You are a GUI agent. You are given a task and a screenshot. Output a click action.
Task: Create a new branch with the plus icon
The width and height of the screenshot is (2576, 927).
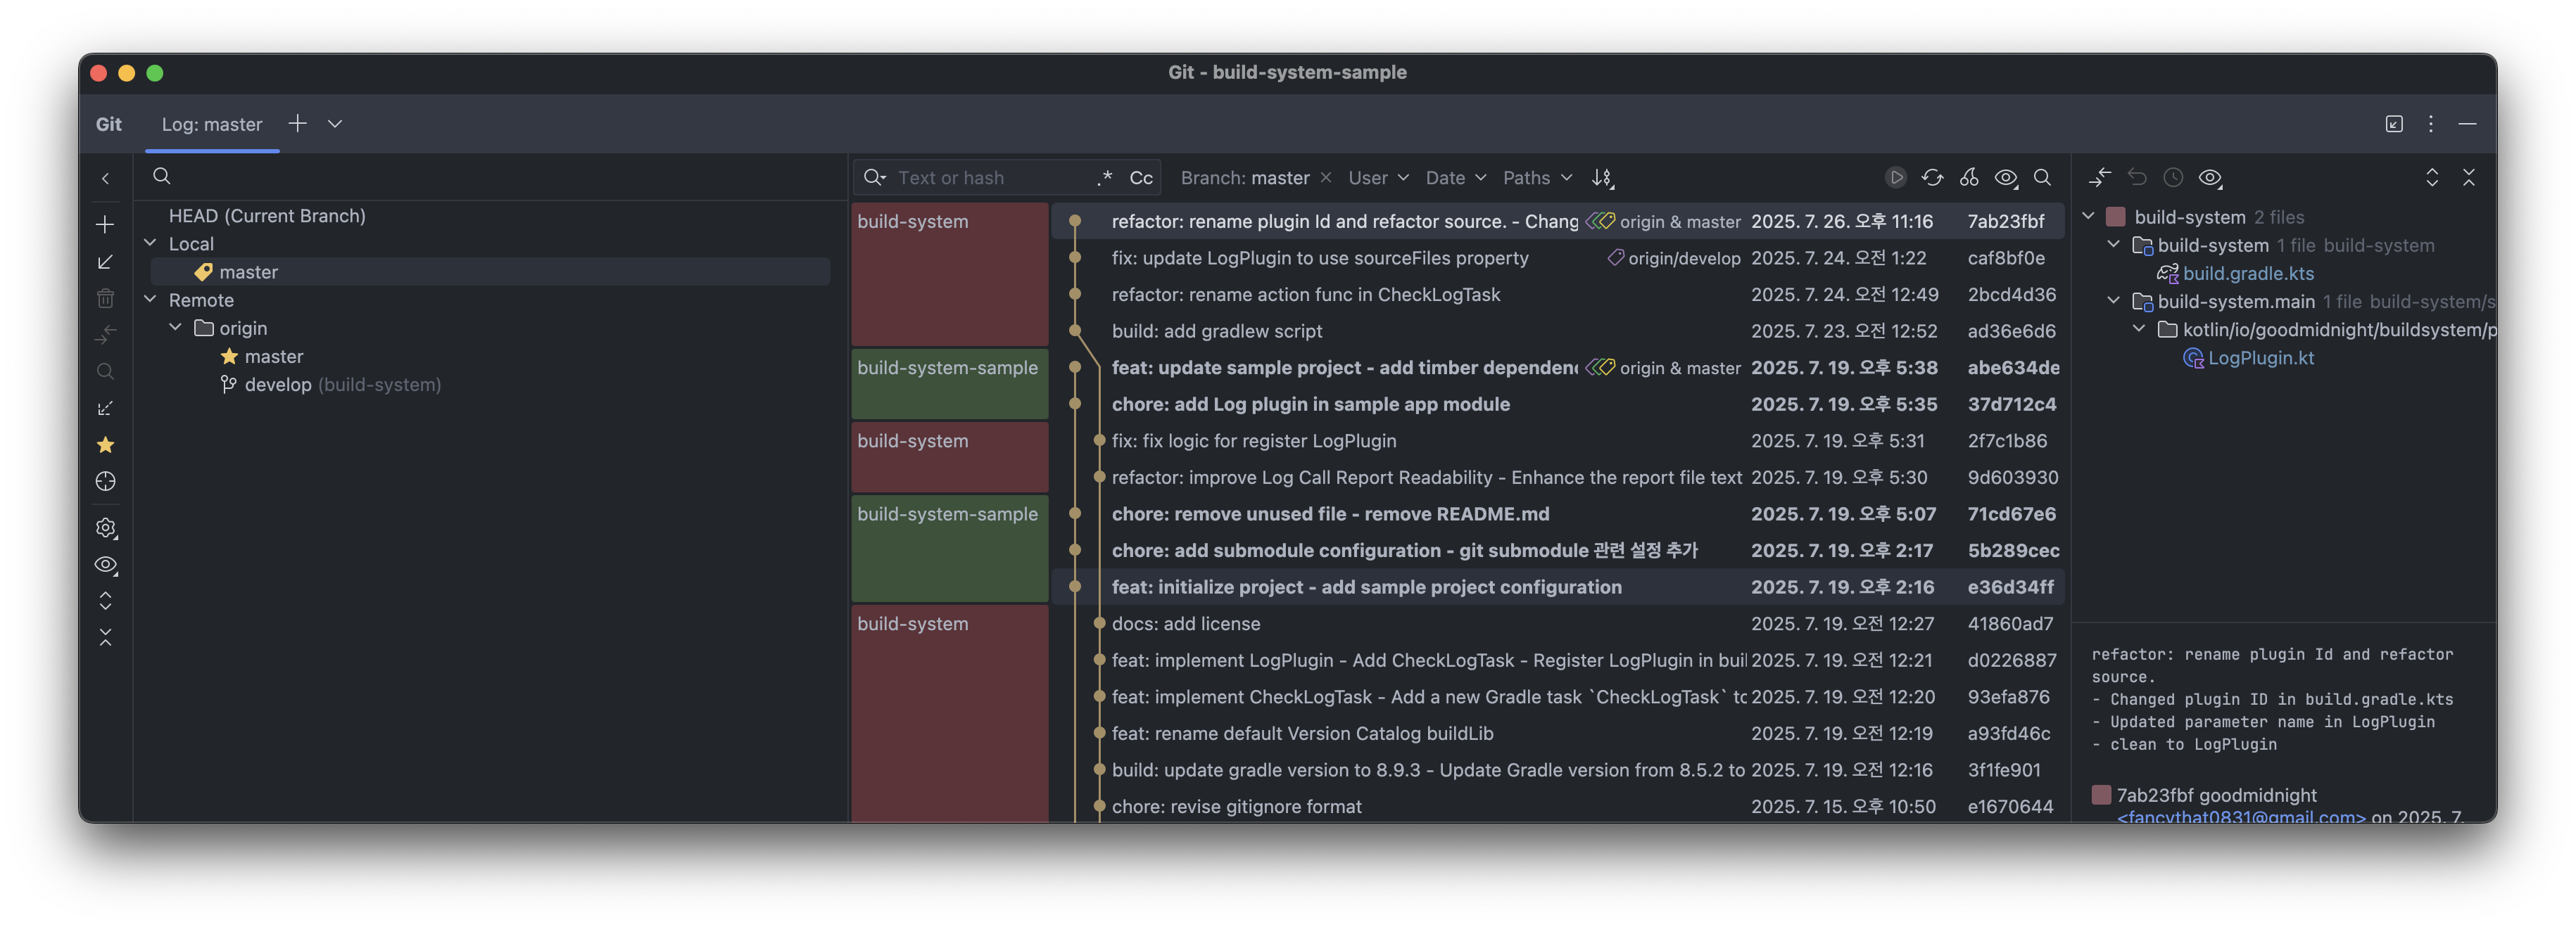tap(105, 225)
